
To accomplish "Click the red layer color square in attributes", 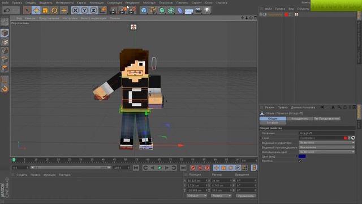I will click(x=345, y=138).
